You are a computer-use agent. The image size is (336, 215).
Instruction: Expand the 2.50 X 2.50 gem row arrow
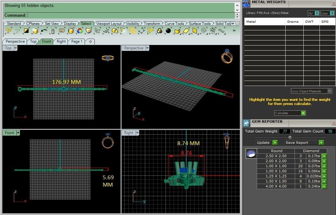tap(324, 156)
